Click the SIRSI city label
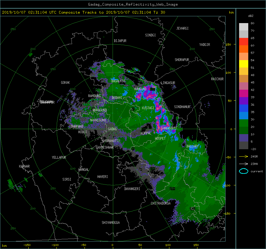This screenshot has width=266, height=249. [67, 179]
